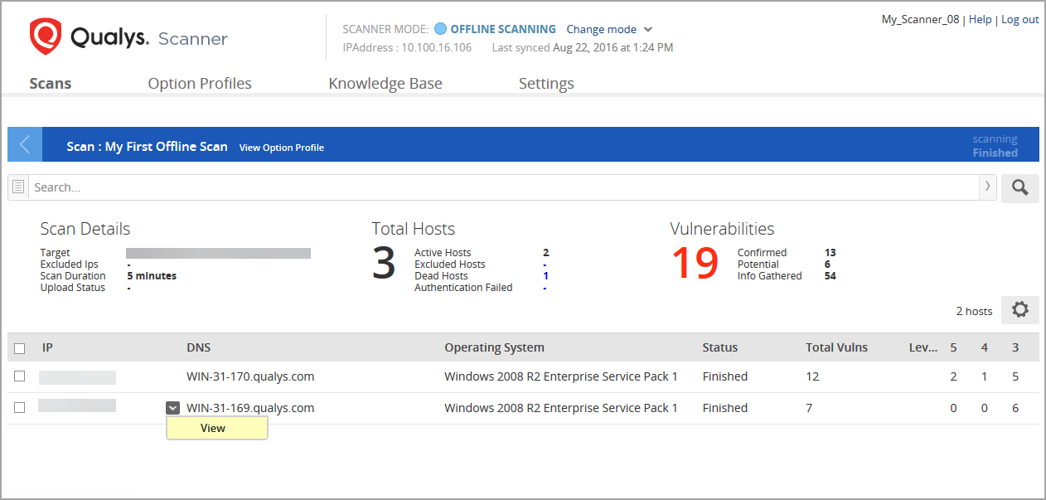Click the back arrow in scan header
Image resolution: width=1046 pixels, height=500 pixels.
pyautogui.click(x=24, y=144)
